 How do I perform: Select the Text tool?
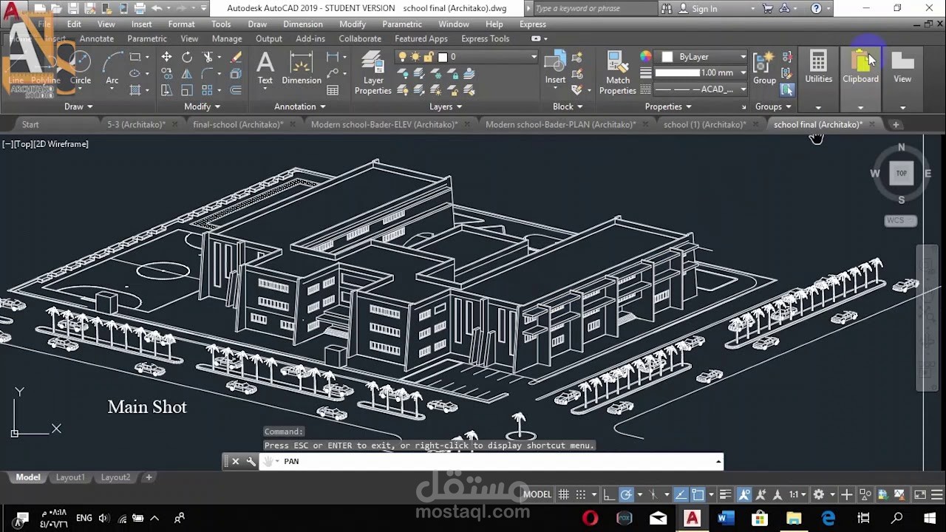(265, 70)
